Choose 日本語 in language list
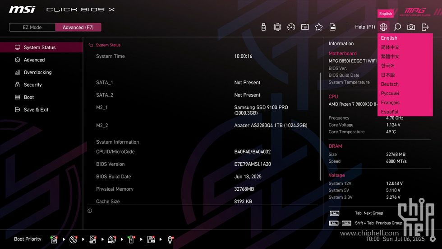The height and width of the screenshot is (249, 442). (405, 75)
